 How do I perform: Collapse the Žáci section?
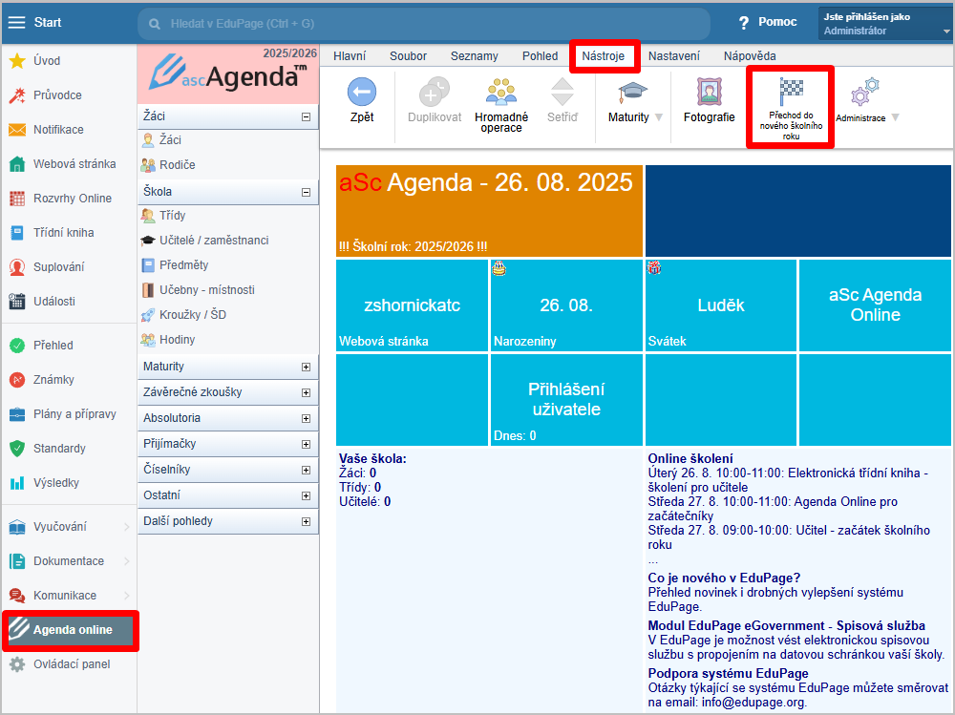306,116
